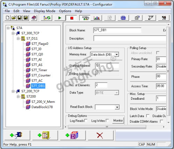The image size is (174, 149).
Task: Click the red X Delete button
Action: (101, 135)
